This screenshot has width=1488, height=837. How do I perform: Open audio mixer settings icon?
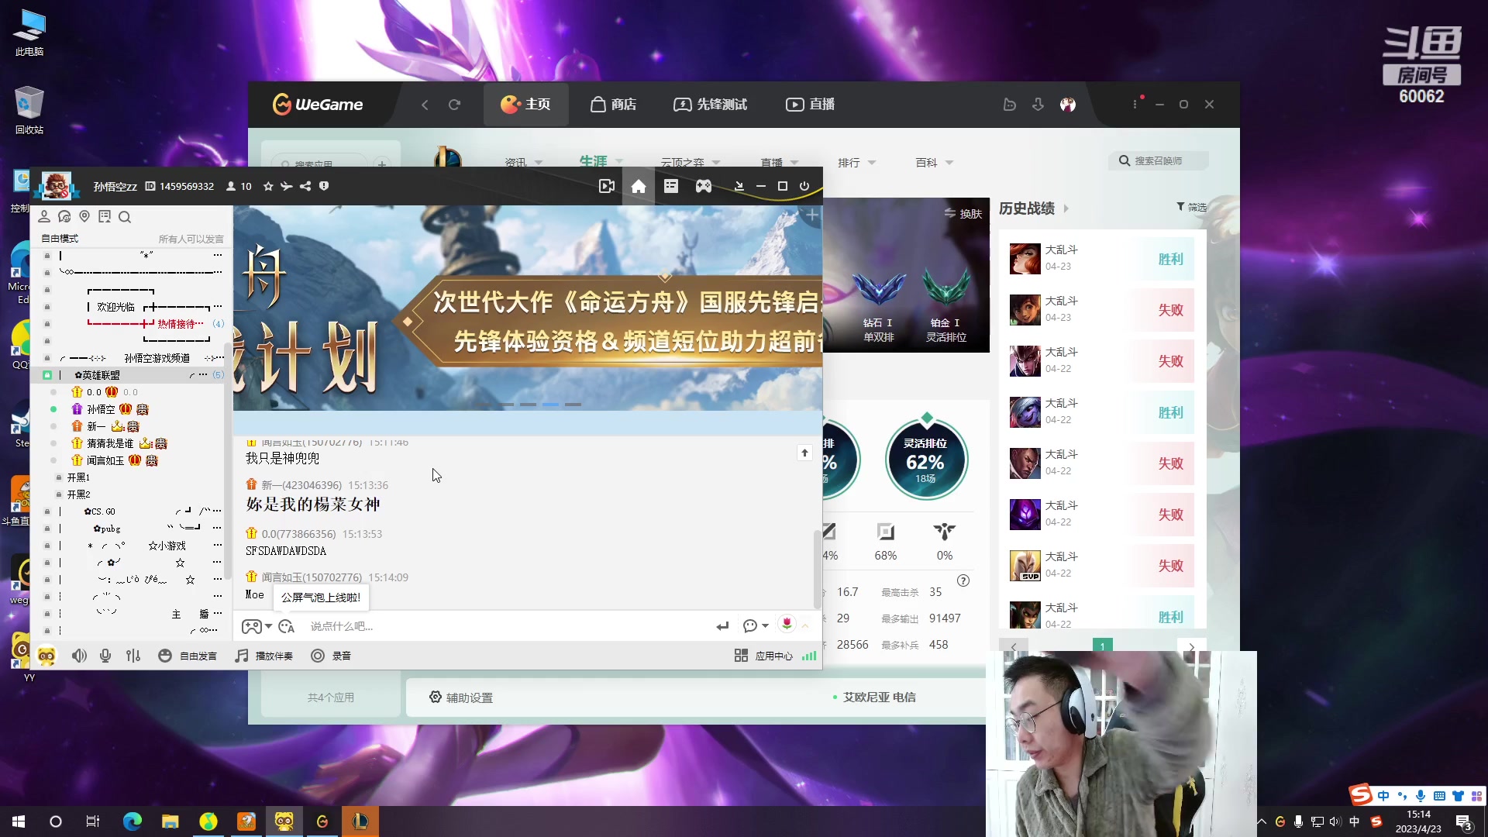tap(133, 656)
